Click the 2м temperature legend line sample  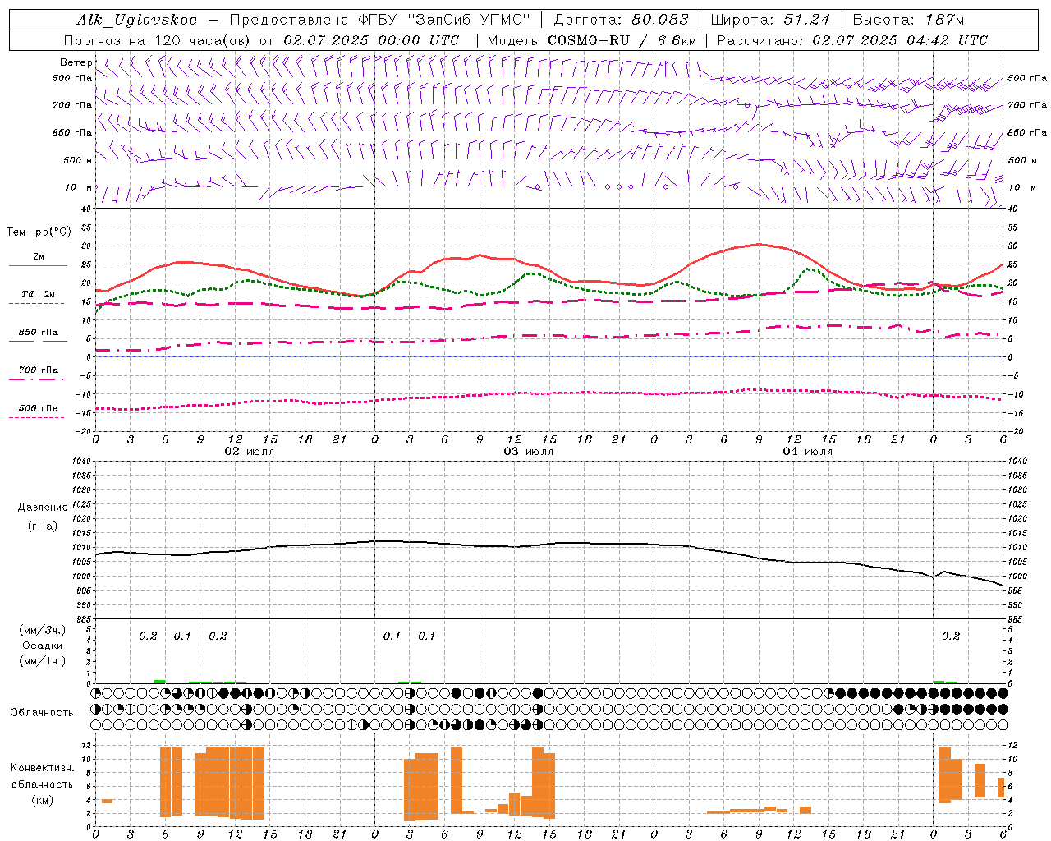point(39,266)
